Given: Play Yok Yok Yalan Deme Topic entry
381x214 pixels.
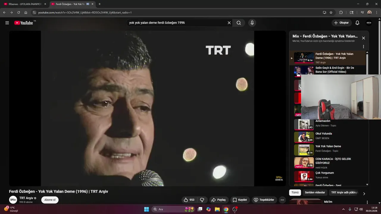Looking at the screenshot, I should 327,150.
